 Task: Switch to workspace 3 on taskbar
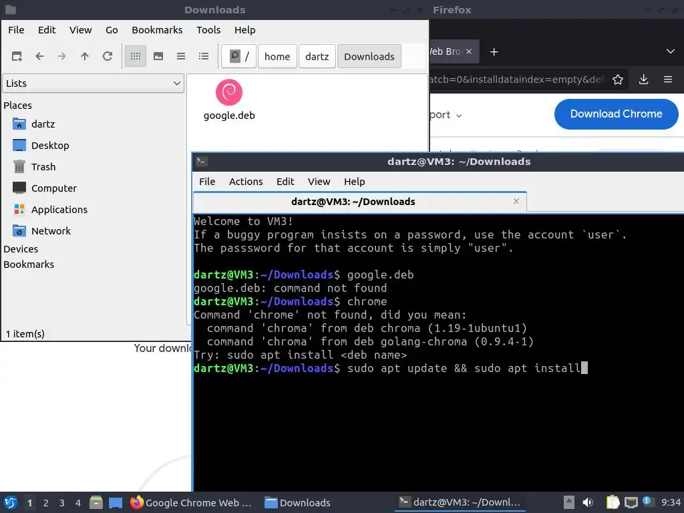pyautogui.click(x=62, y=503)
